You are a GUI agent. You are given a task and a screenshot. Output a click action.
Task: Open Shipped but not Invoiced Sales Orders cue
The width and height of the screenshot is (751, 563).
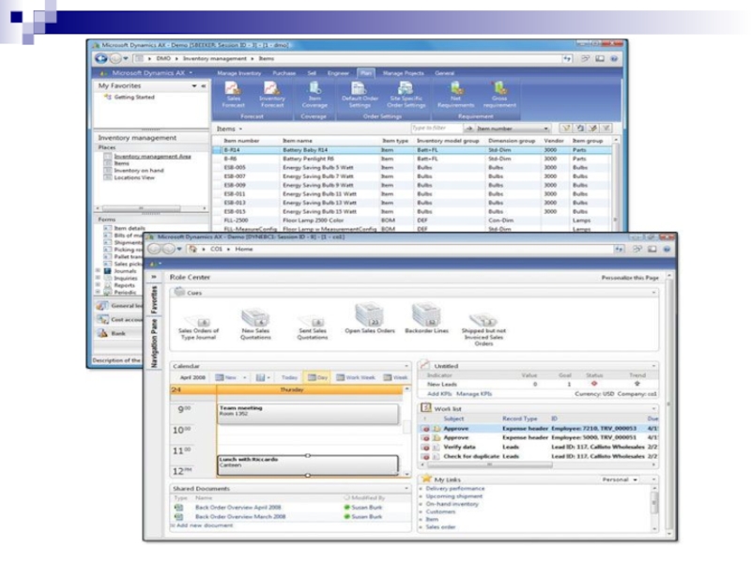483,329
